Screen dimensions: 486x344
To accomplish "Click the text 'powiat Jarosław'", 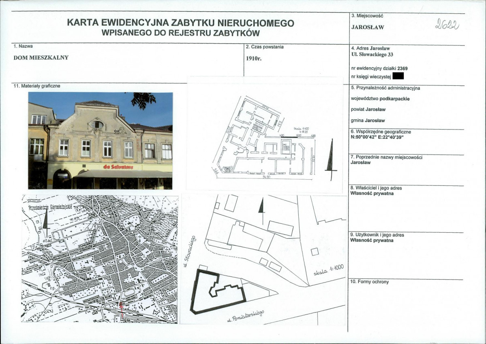I will click(x=368, y=110).
